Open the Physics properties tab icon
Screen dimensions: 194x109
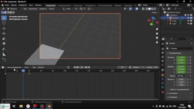click(162, 79)
